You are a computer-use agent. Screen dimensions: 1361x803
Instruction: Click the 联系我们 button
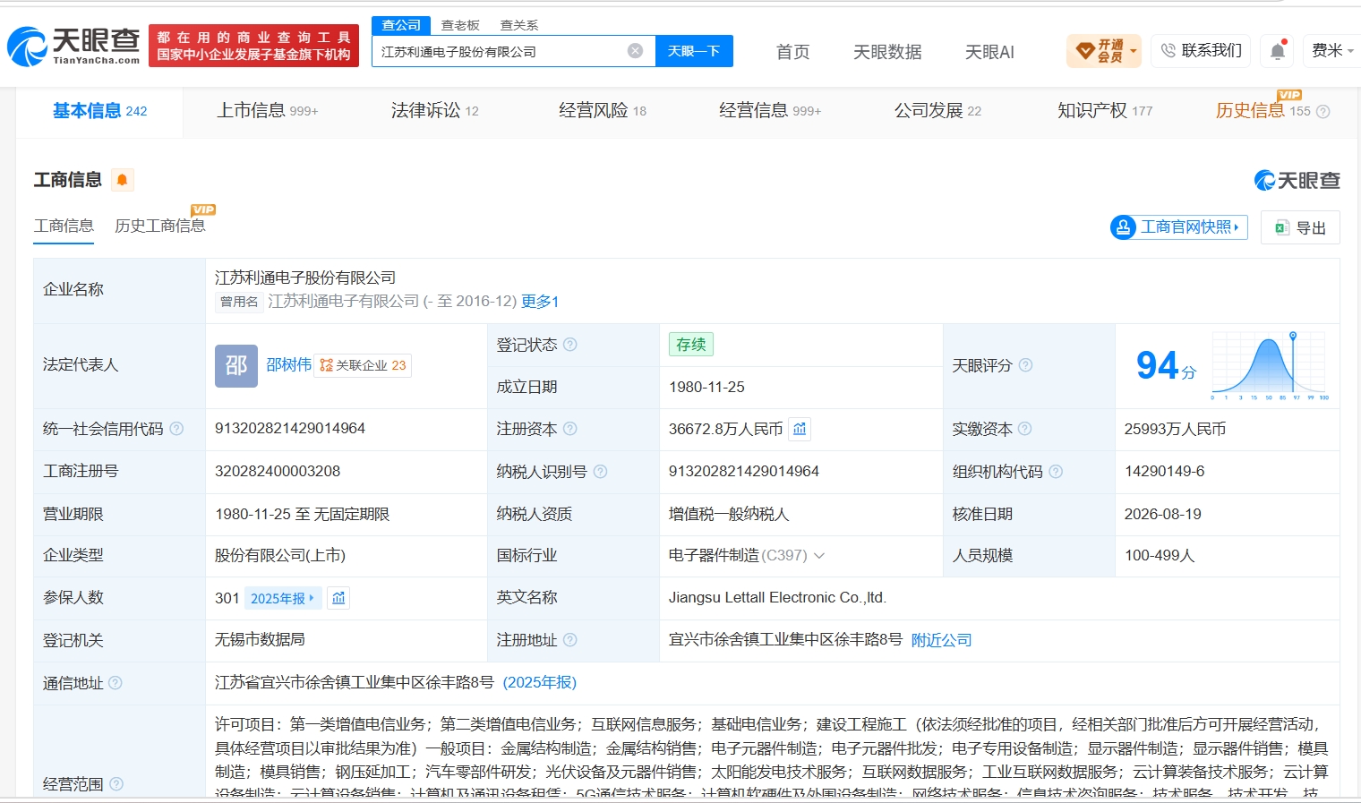click(x=1202, y=51)
